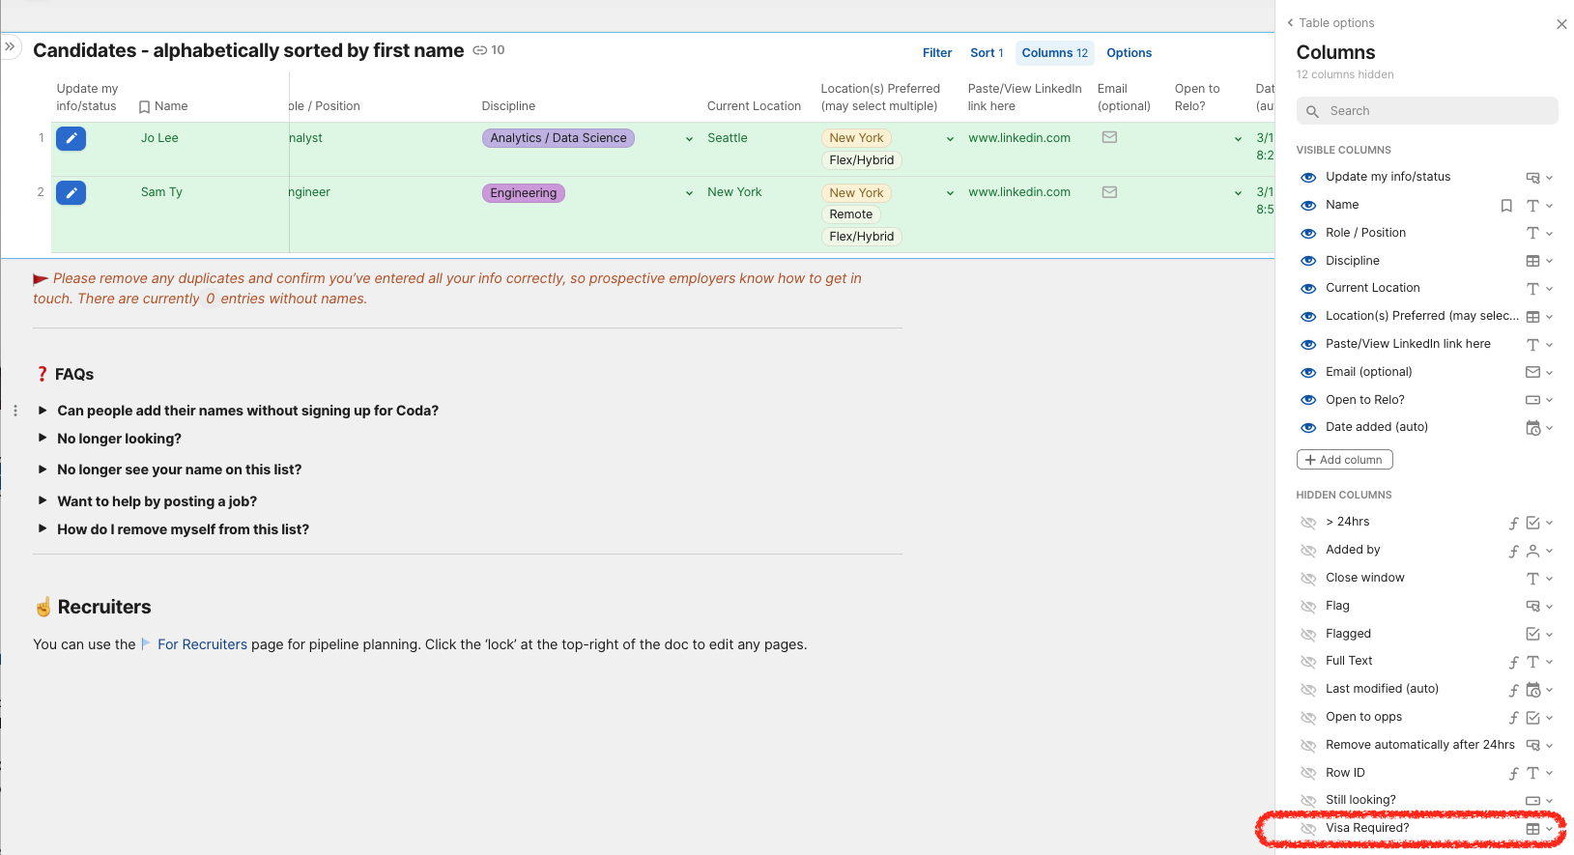Click the bookmark icon on Name column row
The width and height of the screenshot is (1574, 855).
pos(1505,206)
